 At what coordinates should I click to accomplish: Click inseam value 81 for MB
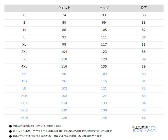[144, 81]
